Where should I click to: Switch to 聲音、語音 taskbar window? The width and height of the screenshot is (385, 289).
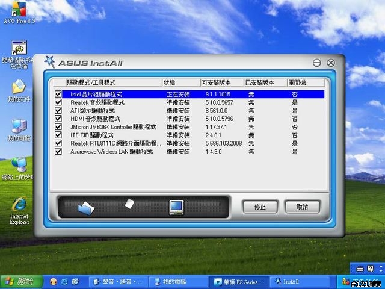pyautogui.click(x=119, y=282)
